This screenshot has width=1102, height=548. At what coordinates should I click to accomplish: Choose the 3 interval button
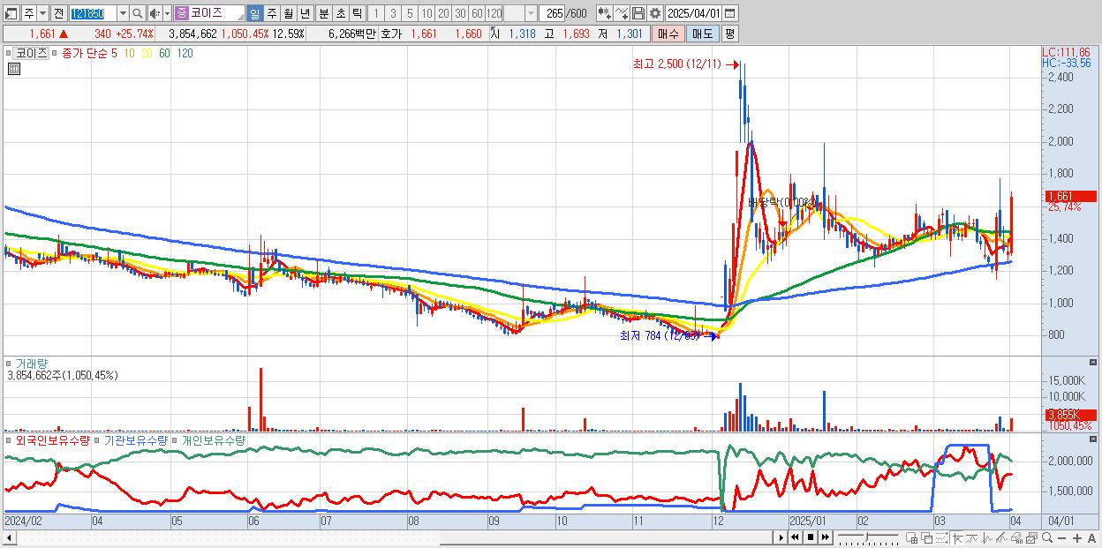pyautogui.click(x=393, y=13)
